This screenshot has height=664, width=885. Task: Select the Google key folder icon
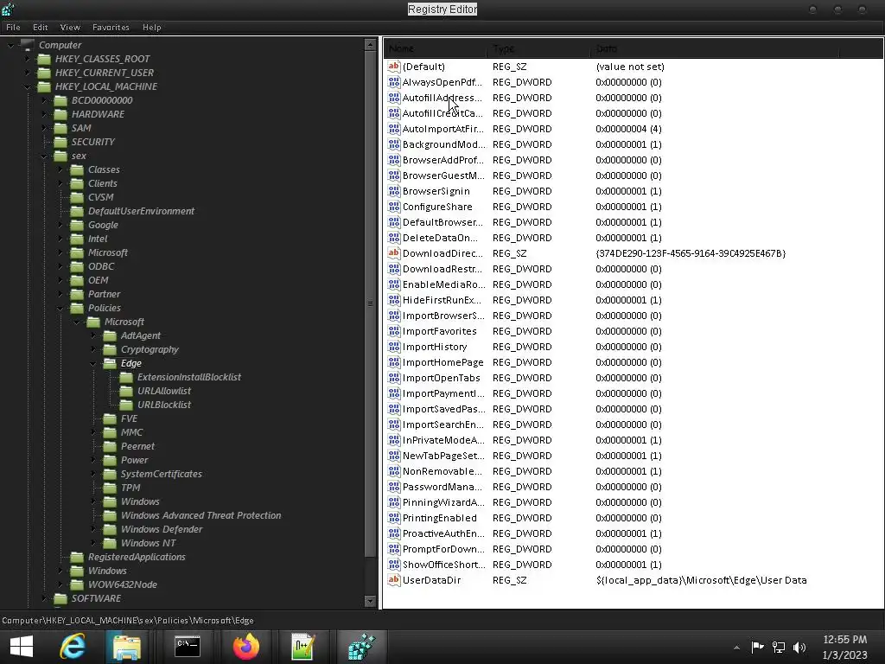point(77,225)
